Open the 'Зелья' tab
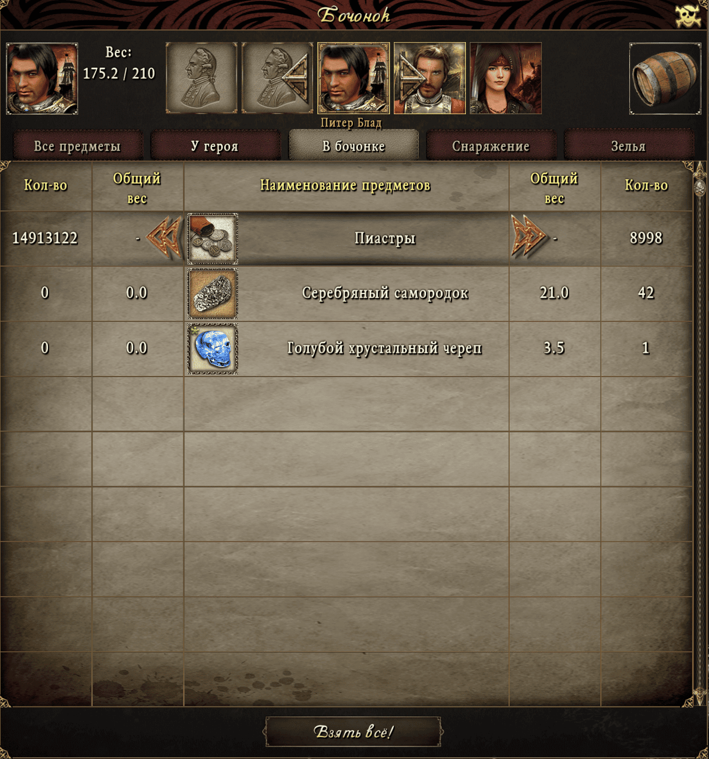 point(628,146)
